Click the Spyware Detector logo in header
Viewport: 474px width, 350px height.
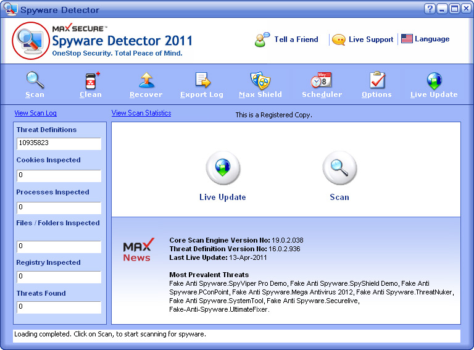(x=30, y=41)
